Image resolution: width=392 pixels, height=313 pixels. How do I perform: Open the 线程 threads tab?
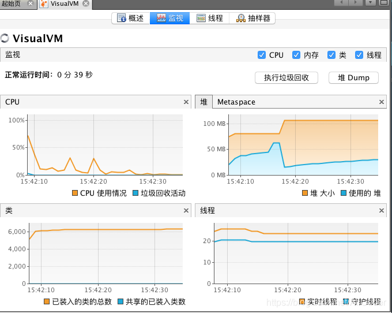209,18
